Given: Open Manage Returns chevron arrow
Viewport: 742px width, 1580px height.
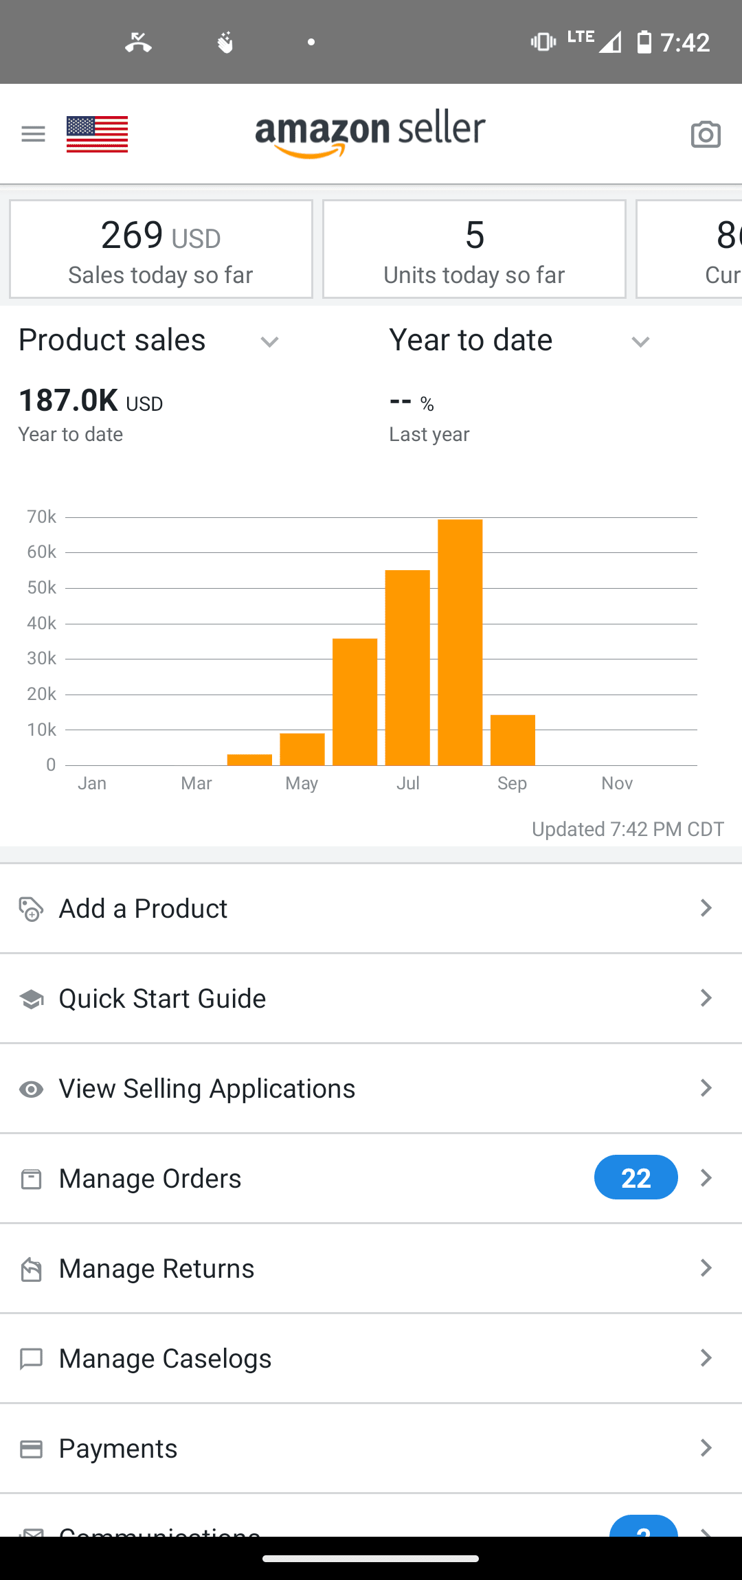Looking at the screenshot, I should [x=706, y=1268].
